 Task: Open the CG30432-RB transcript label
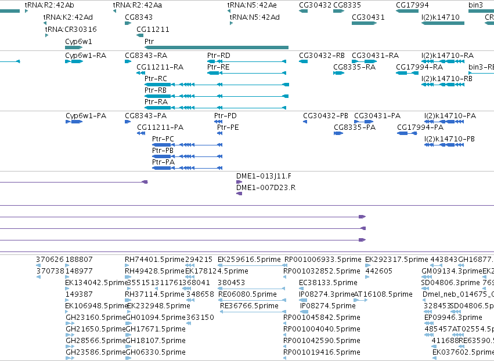coord(322,56)
